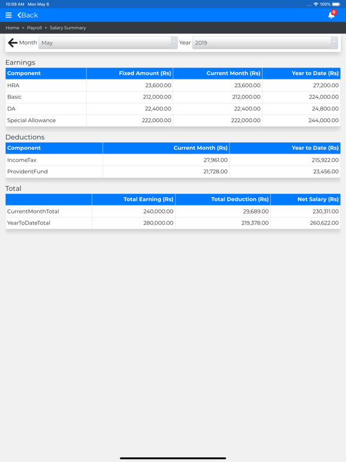
Task: Click Basic fixed amount 212,000.00
Action: [157, 97]
